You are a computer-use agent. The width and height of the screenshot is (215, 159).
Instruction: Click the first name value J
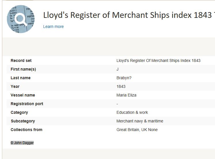(118, 69)
